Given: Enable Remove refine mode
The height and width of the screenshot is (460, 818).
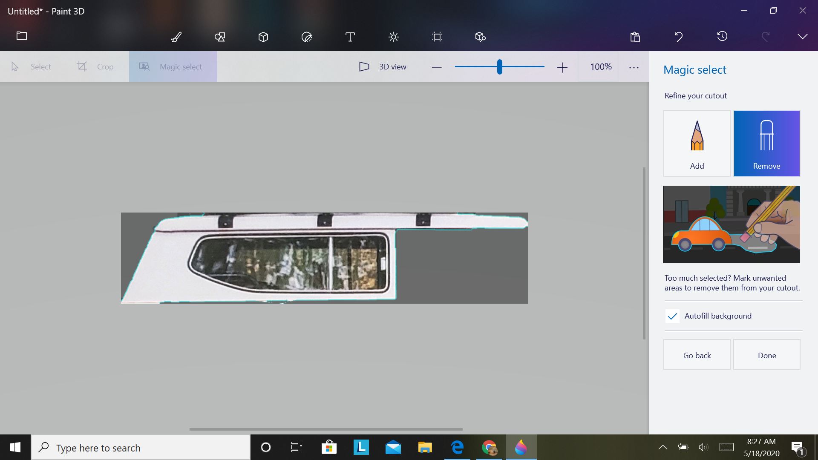Looking at the screenshot, I should 766,144.
